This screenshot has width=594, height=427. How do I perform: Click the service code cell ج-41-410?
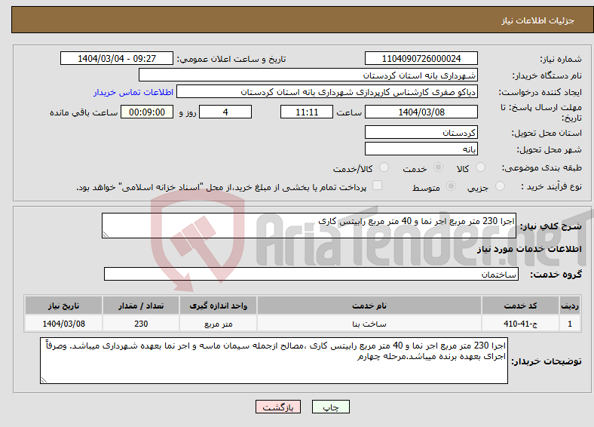coord(521,324)
